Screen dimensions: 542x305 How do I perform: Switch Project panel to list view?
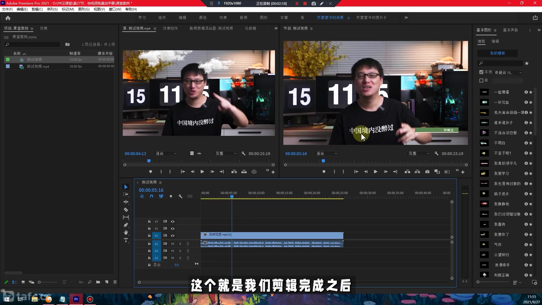coord(15,282)
